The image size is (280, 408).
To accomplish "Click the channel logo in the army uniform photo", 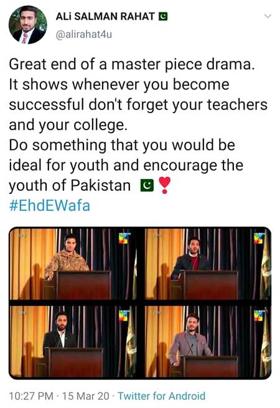I will click(124, 238).
